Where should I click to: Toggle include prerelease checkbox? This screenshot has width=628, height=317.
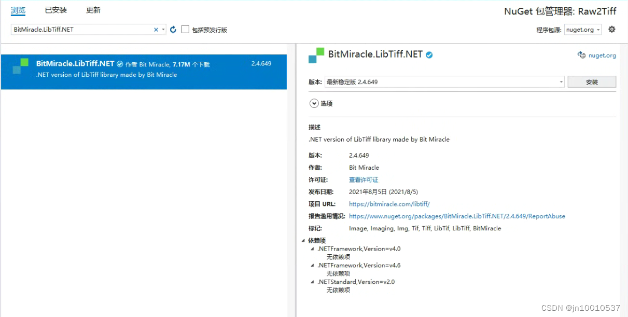click(x=185, y=30)
